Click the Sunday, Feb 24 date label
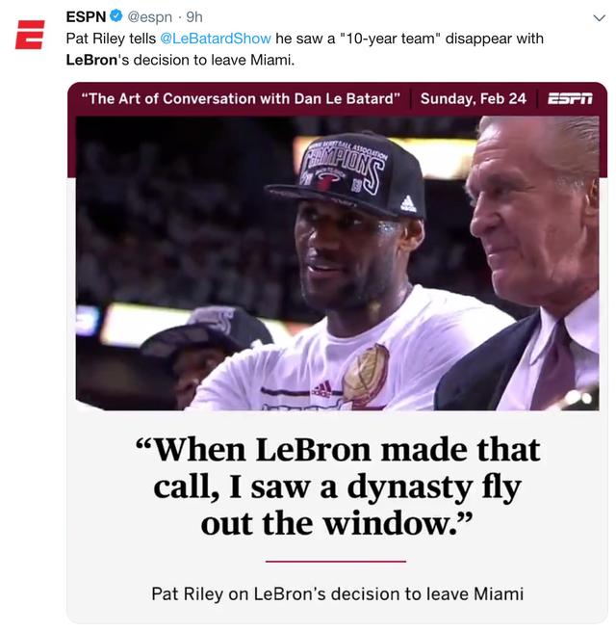The height and width of the screenshot is (632, 616). [x=474, y=98]
